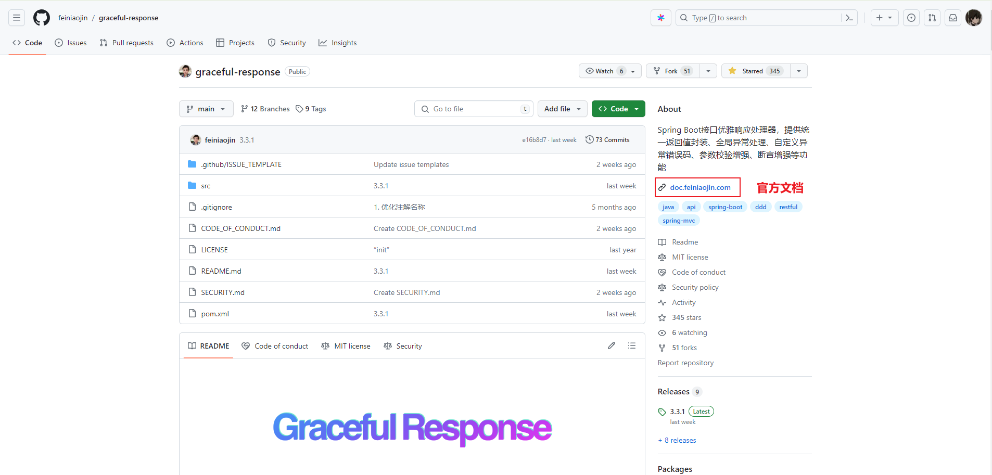Open the command palette icon
The image size is (992, 475).
pos(849,18)
